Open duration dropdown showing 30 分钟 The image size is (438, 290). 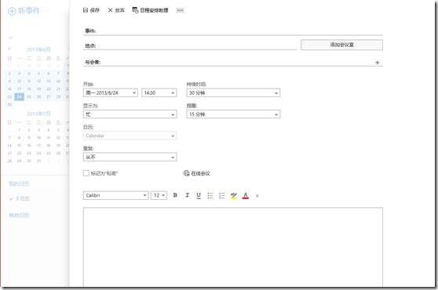[233, 92]
